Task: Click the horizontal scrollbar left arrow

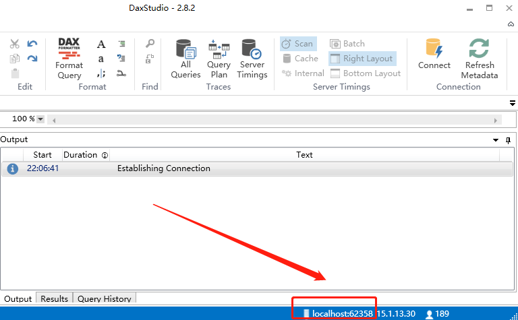Action: 54,121
